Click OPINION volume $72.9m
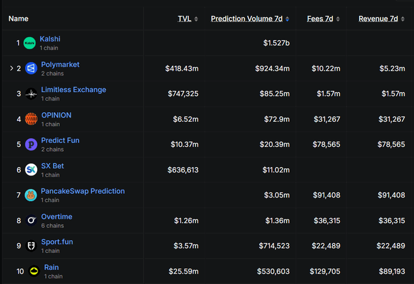Viewport: 414px width, 284px height. (276, 119)
